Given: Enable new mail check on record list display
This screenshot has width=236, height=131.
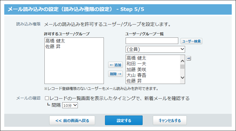Looking at the screenshot, I should (47, 99).
